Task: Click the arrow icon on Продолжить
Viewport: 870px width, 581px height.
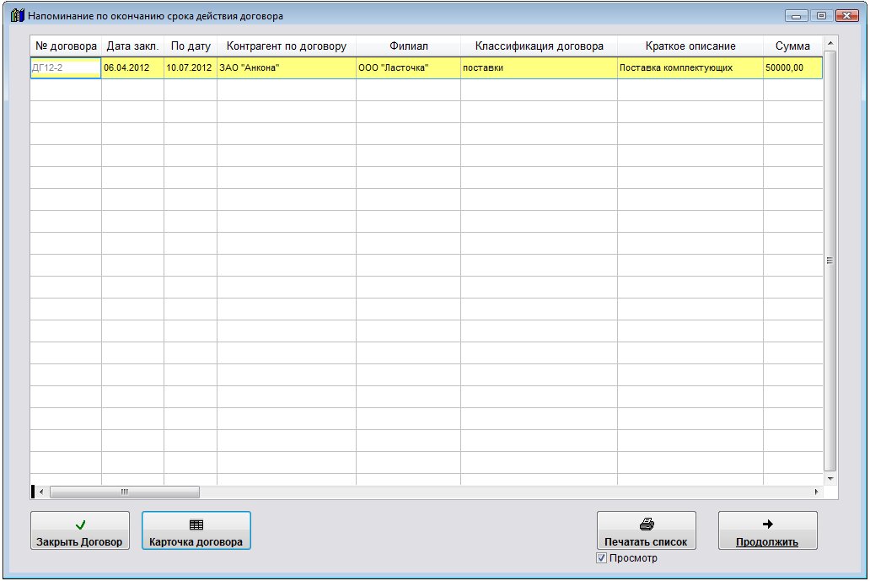Action: point(768,524)
